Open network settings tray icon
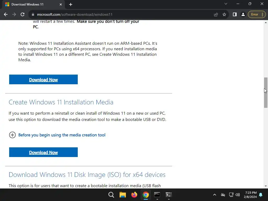This screenshot has width=268, height=201. [231, 195]
